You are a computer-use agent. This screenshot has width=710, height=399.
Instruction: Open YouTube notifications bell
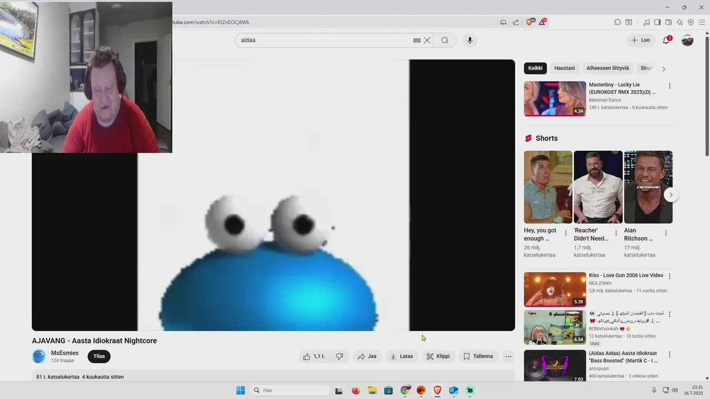[x=666, y=40]
